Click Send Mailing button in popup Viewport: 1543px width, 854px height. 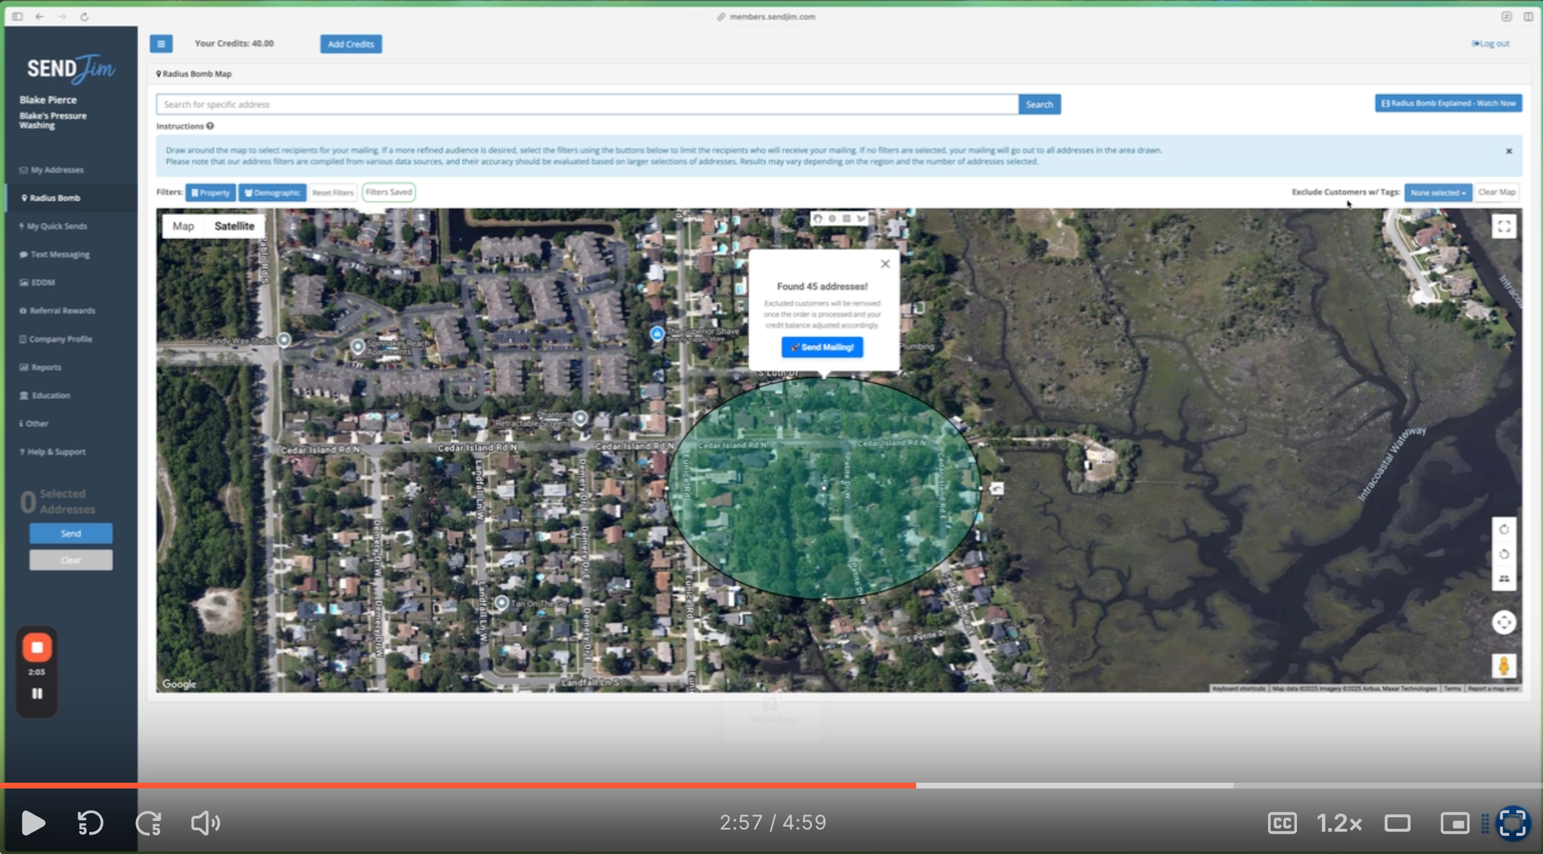822,347
